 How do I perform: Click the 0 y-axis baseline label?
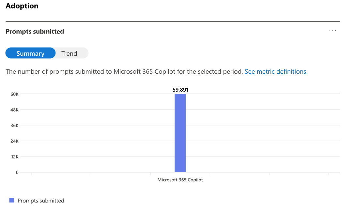17,172
